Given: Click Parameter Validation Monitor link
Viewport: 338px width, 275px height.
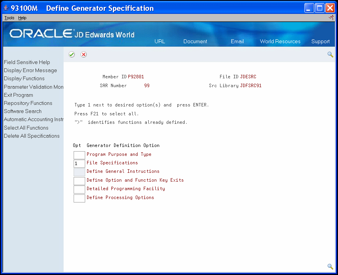Looking at the screenshot, I should [x=34, y=87].
